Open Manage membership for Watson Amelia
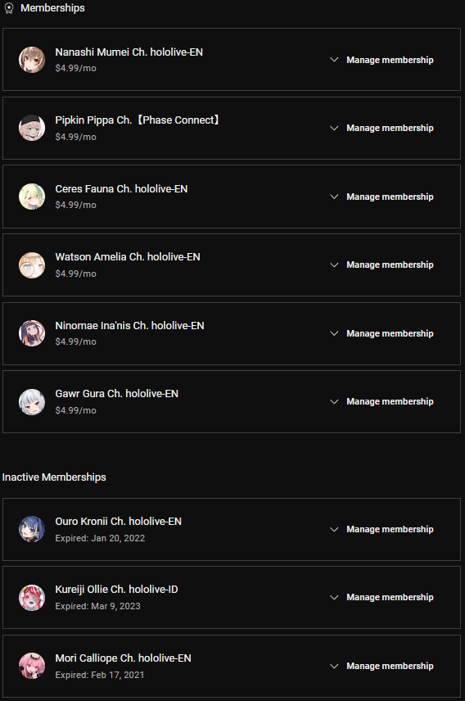Image resolution: width=465 pixels, height=701 pixels. coord(390,265)
